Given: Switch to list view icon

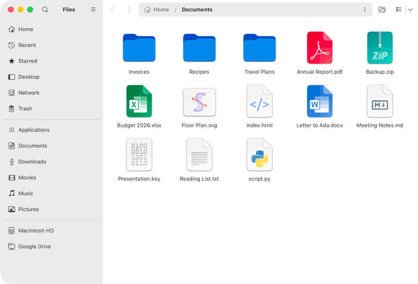Looking at the screenshot, I should tap(398, 10).
